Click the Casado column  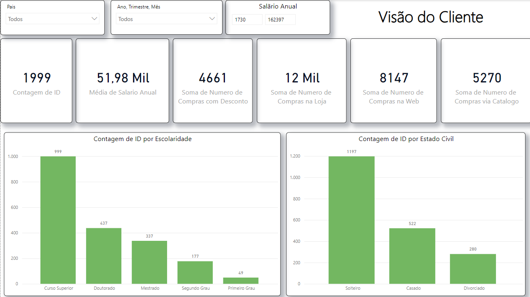[412, 255]
